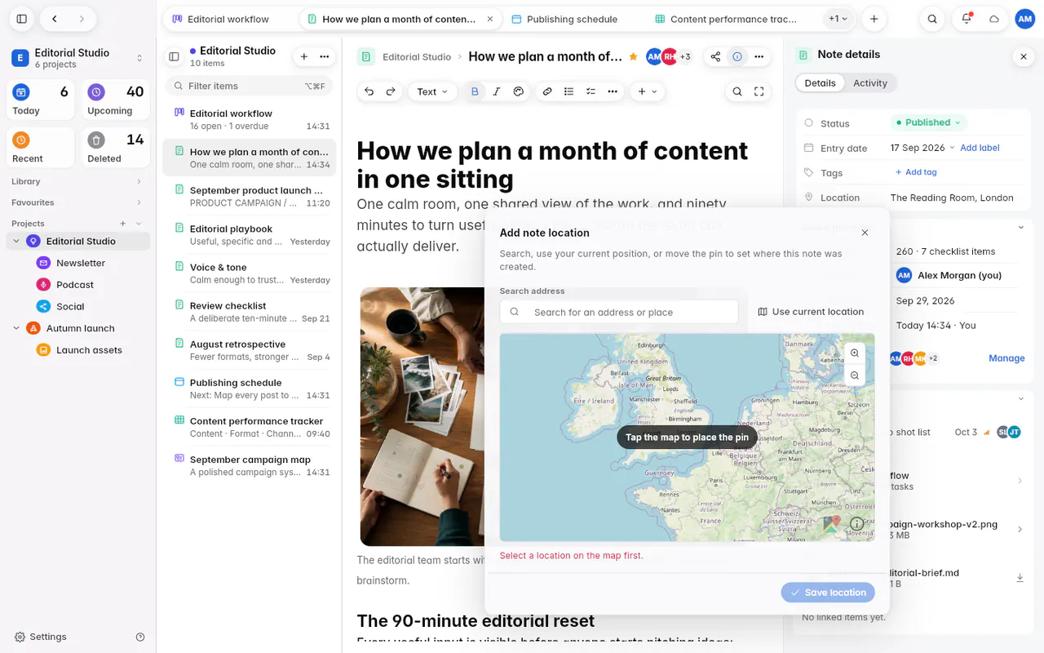This screenshot has width=1044, height=653.
Task: Insert a bulleted list
Action: [x=569, y=91]
